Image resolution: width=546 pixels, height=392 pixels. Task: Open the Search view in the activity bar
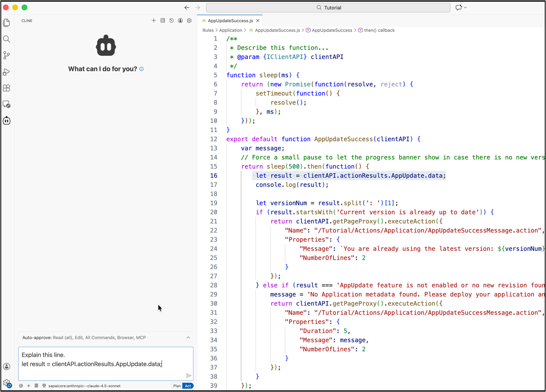6,39
